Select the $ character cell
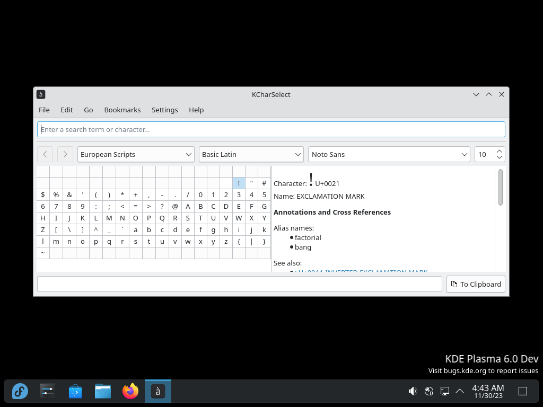 [x=43, y=195]
